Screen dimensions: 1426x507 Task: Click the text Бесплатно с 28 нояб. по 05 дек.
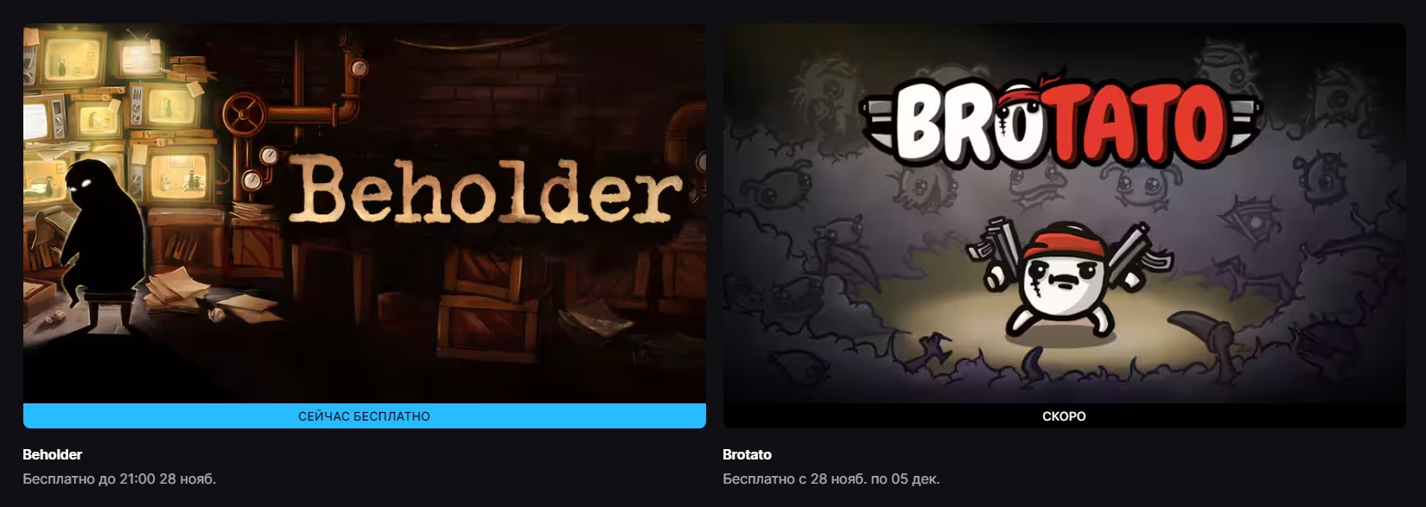(831, 478)
